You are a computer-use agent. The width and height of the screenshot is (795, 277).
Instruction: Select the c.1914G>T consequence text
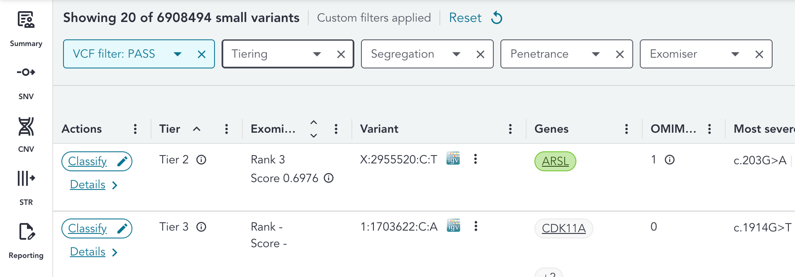coord(763,227)
